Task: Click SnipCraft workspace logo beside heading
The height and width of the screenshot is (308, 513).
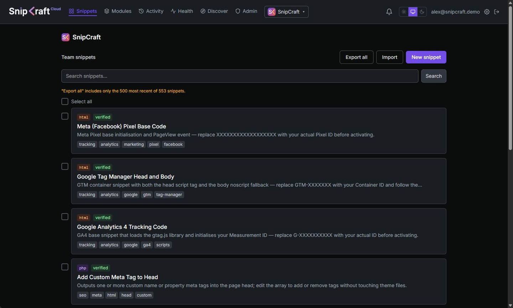Action: pyautogui.click(x=66, y=37)
